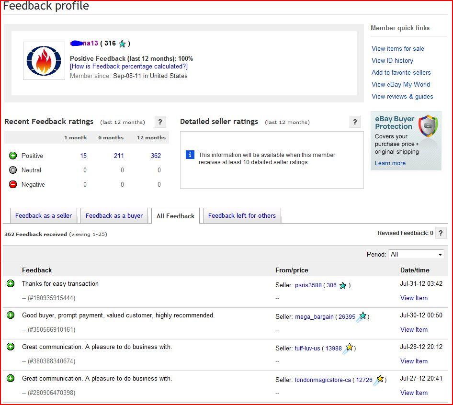Click the From/price column header

coord(292,270)
